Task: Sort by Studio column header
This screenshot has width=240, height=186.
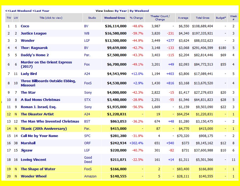Action: click(x=92, y=18)
